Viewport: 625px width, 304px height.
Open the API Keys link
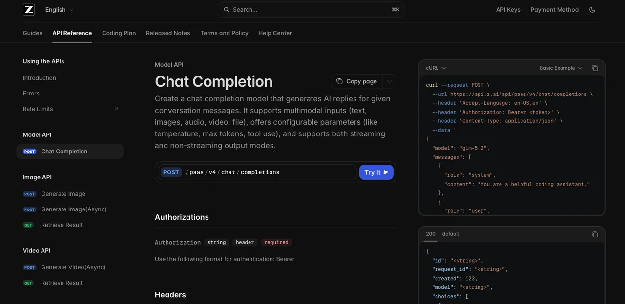pyautogui.click(x=508, y=10)
